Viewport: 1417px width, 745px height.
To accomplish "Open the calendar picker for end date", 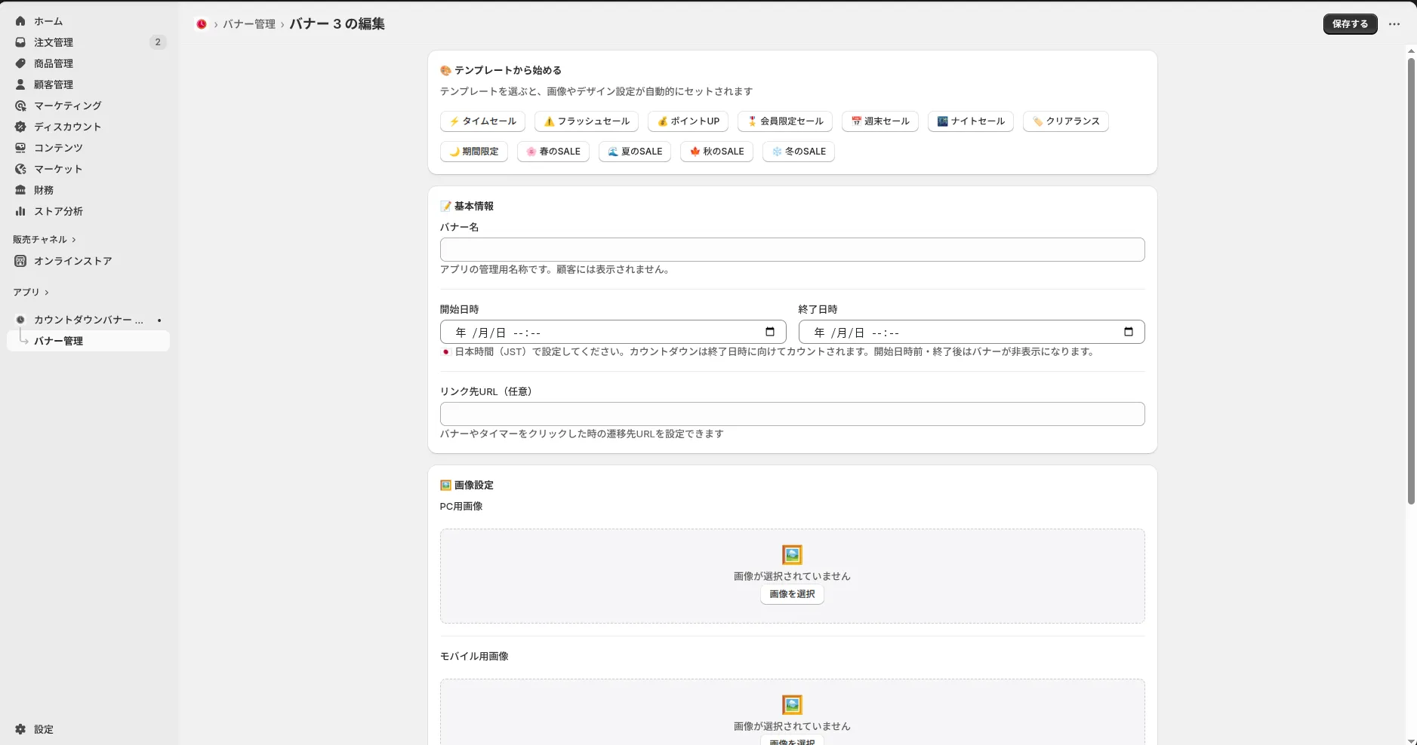I will point(1128,332).
